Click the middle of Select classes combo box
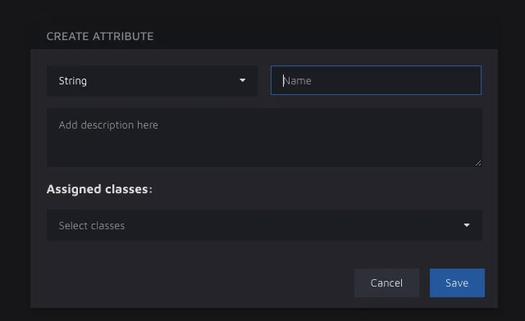This screenshot has width=525, height=321. pyautogui.click(x=264, y=225)
